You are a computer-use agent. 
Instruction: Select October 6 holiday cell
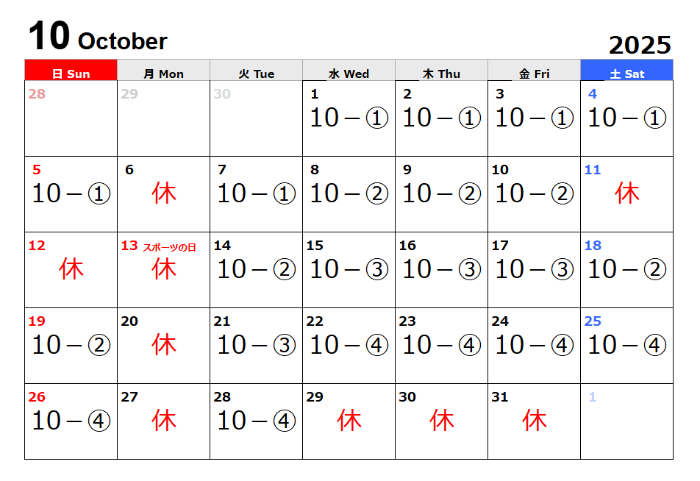click(x=163, y=194)
